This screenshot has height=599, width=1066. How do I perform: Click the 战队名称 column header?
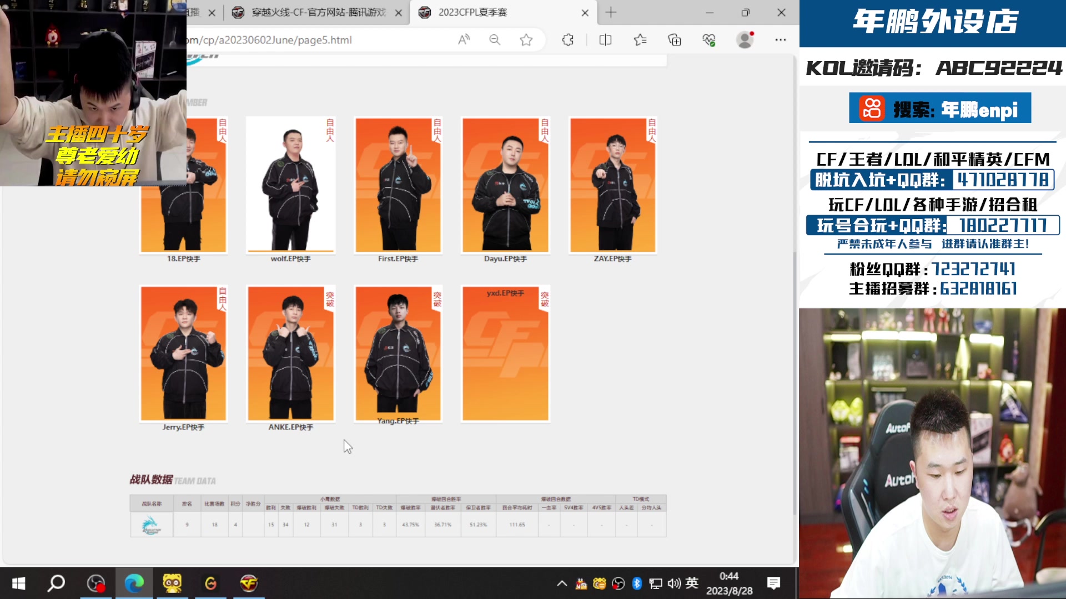coord(152,504)
